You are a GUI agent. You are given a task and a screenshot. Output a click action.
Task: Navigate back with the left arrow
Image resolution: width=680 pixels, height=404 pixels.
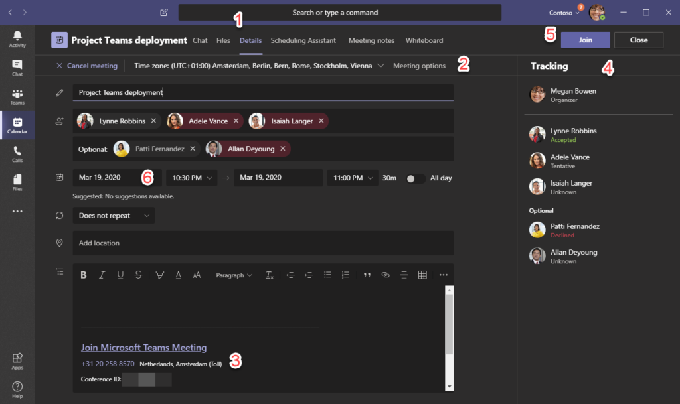[10, 13]
